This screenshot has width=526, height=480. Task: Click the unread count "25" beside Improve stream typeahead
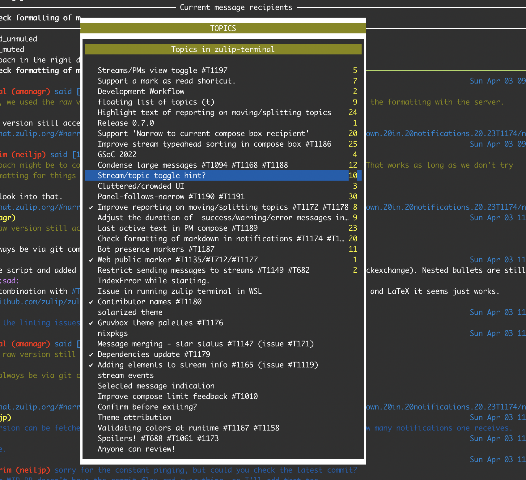pyautogui.click(x=352, y=144)
